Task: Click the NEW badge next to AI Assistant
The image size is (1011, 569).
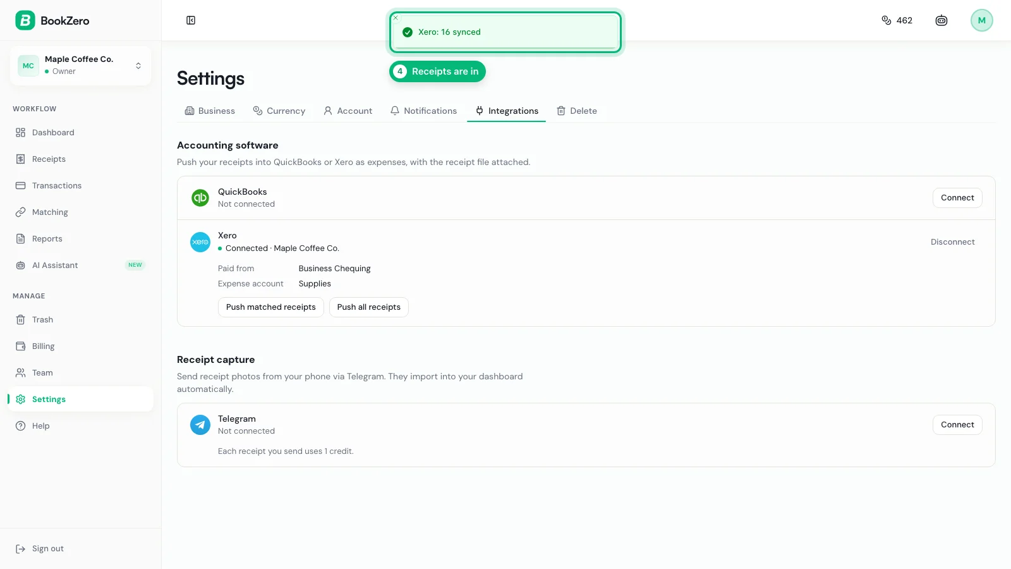Action: pyautogui.click(x=135, y=265)
